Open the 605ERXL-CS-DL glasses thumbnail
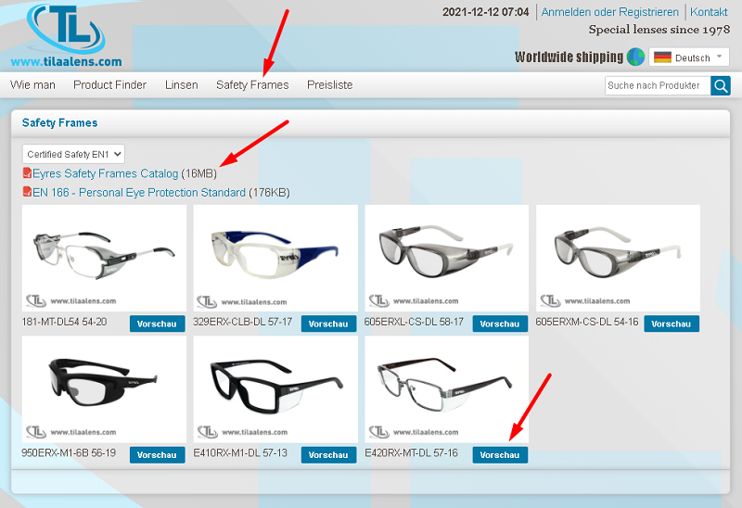The width and height of the screenshot is (742, 508). pyautogui.click(x=447, y=259)
